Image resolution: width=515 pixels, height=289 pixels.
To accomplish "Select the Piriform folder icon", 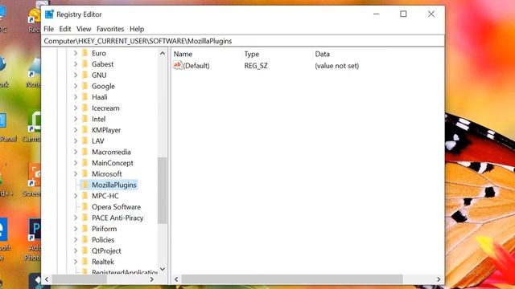I will 84,229.
